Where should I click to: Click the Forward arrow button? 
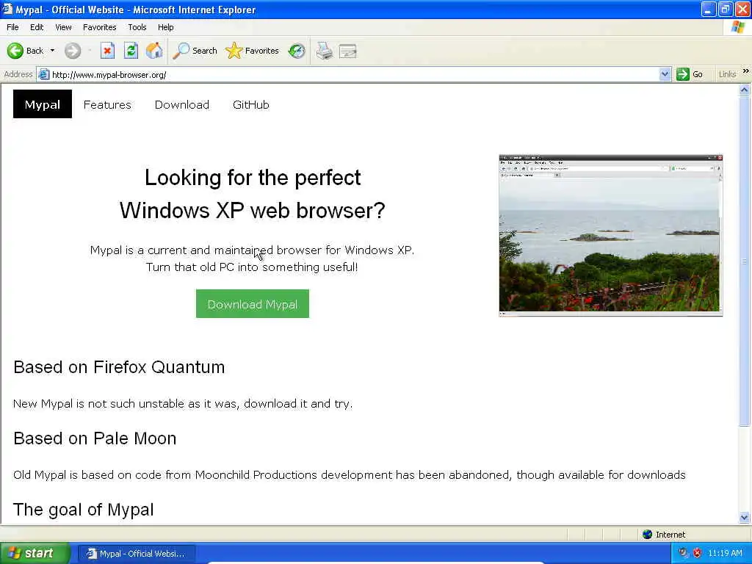coord(73,51)
